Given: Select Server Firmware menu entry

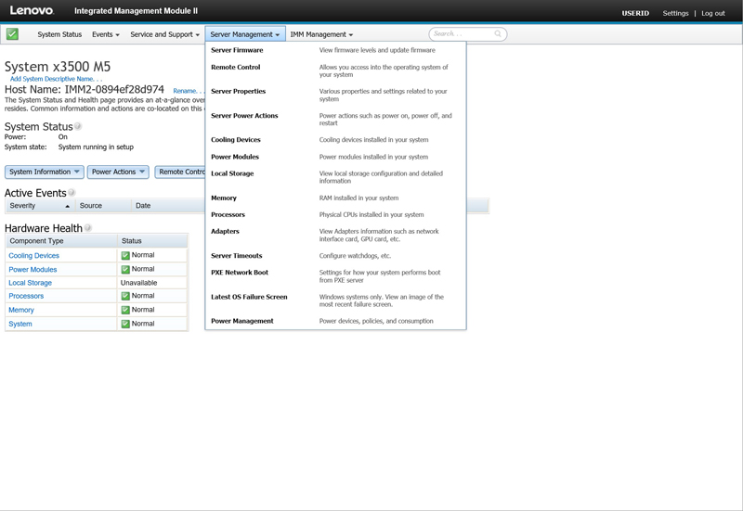Looking at the screenshot, I should click(237, 50).
